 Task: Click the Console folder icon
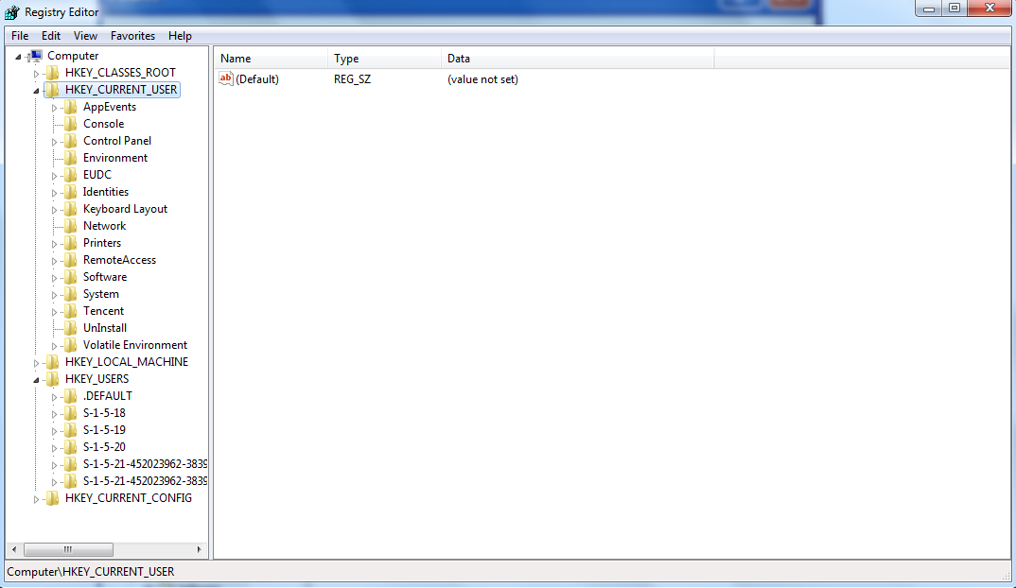(71, 124)
